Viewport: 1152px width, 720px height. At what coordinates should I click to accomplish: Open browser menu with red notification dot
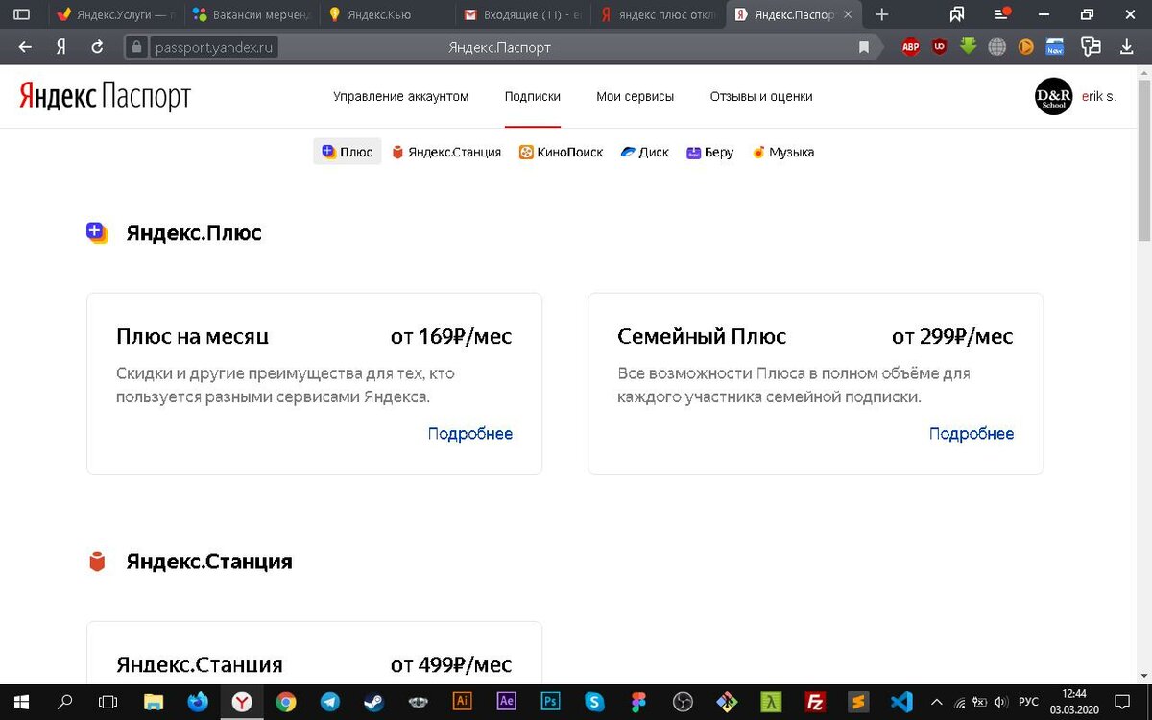1001,14
